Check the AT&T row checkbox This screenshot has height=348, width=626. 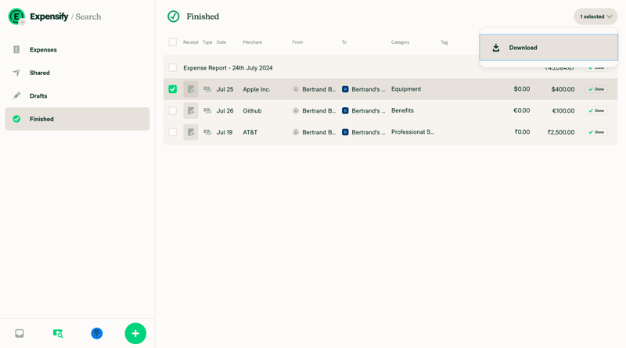click(172, 132)
